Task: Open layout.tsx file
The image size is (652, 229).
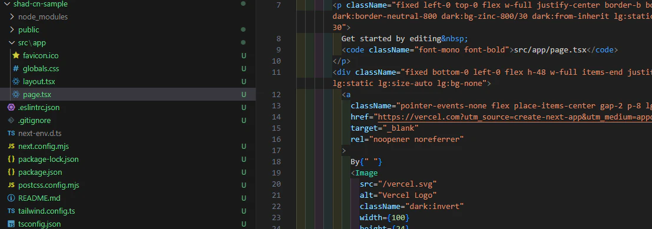Action: click(39, 81)
